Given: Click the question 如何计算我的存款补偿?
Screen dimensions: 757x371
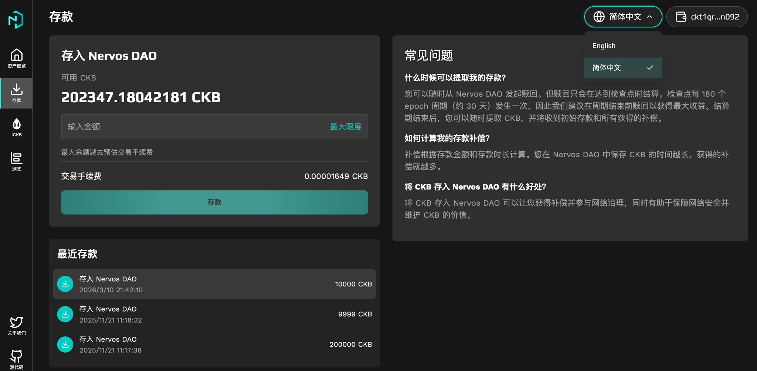Looking at the screenshot, I should pyautogui.click(x=447, y=138).
